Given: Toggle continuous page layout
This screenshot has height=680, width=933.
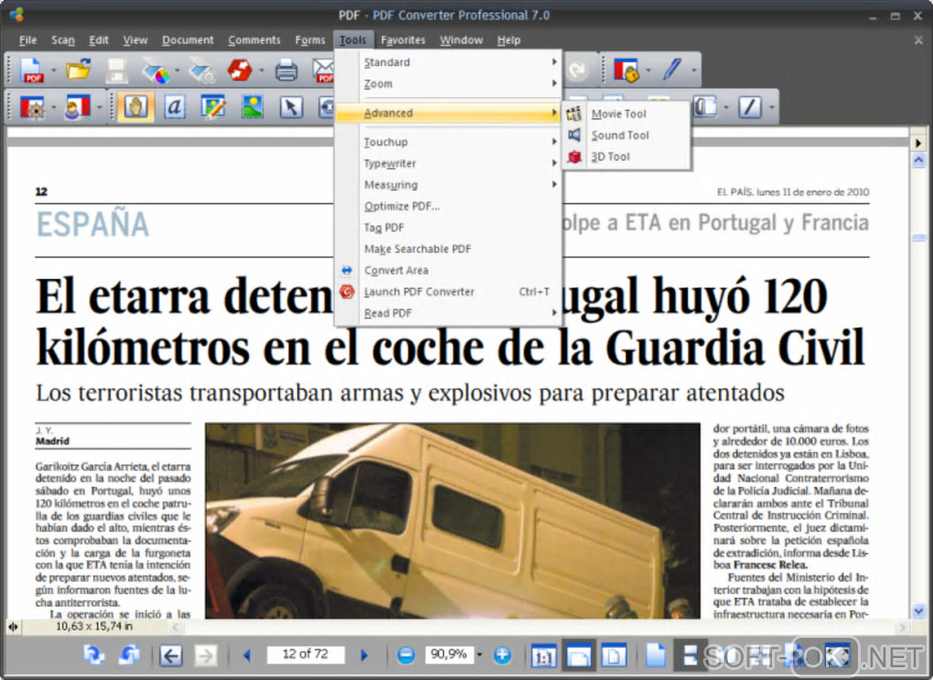Looking at the screenshot, I should coord(689,655).
